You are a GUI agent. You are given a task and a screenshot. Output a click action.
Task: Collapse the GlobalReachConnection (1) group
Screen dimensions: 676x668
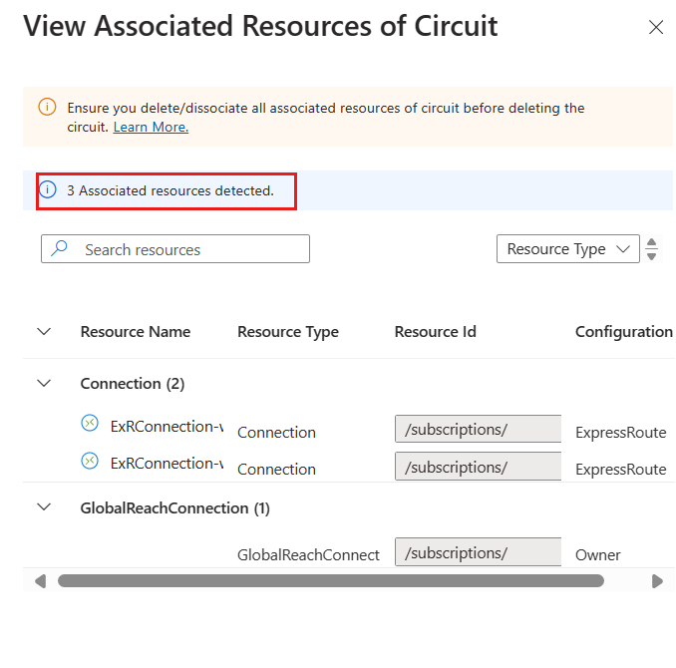(44, 507)
